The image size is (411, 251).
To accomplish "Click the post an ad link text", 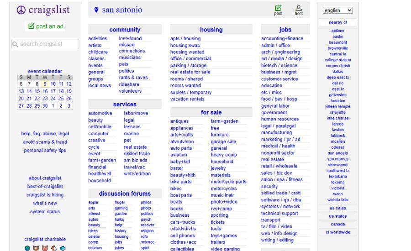I will (x=49, y=26).
